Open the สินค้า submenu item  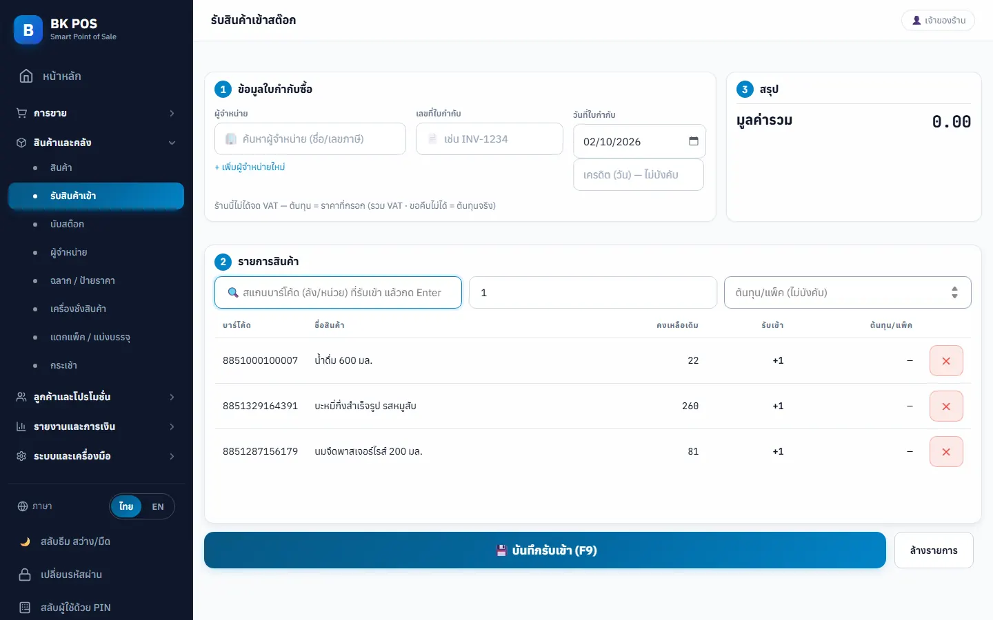96,167
